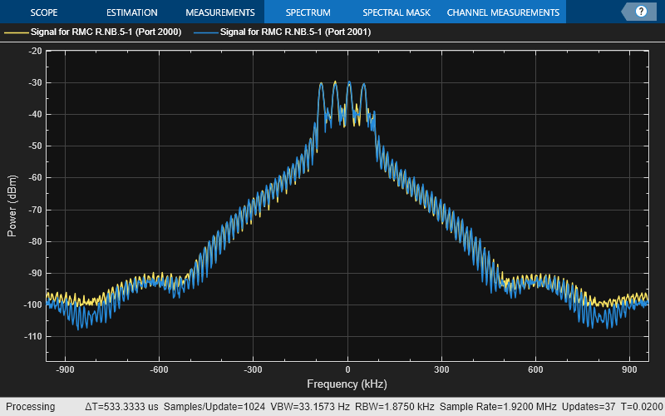This screenshot has width=665, height=416.
Task: Open the Spectral Mask tab
Action: (397, 12)
